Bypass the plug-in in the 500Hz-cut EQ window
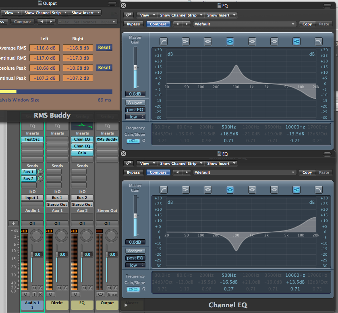Viewport: 338px width, 313px height. (133, 172)
